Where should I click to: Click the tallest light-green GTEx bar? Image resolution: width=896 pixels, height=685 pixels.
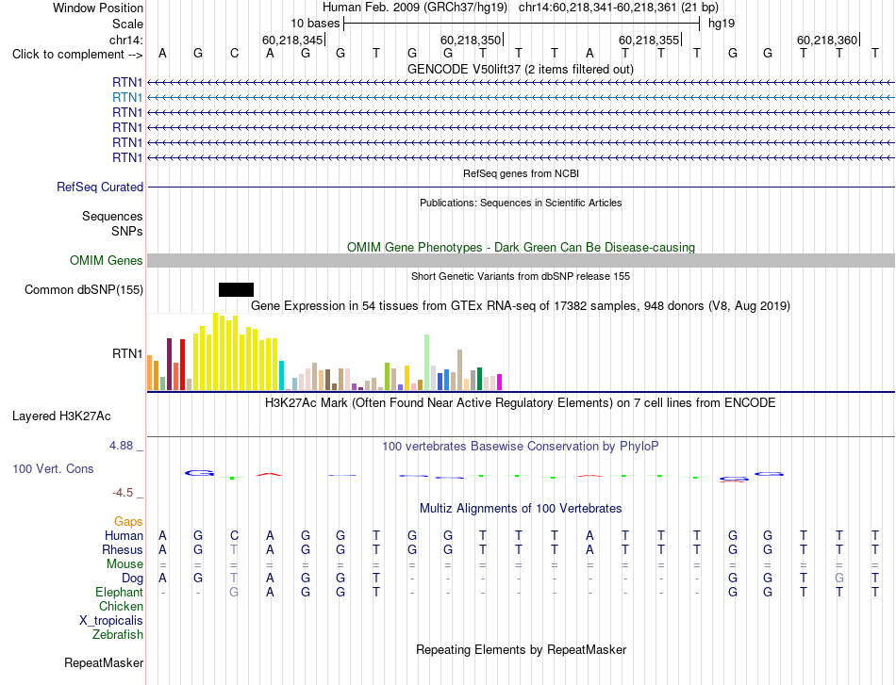coord(427,362)
